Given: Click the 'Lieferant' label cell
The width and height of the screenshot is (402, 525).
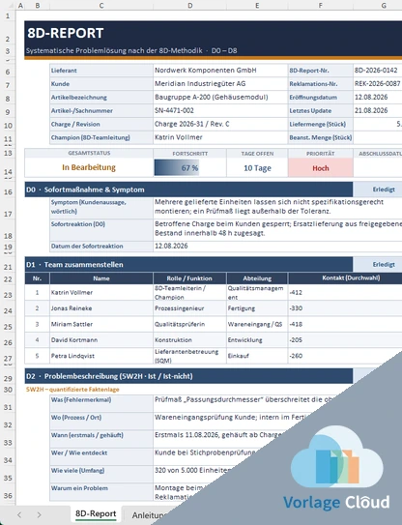Looking at the screenshot, I should (x=101, y=71).
